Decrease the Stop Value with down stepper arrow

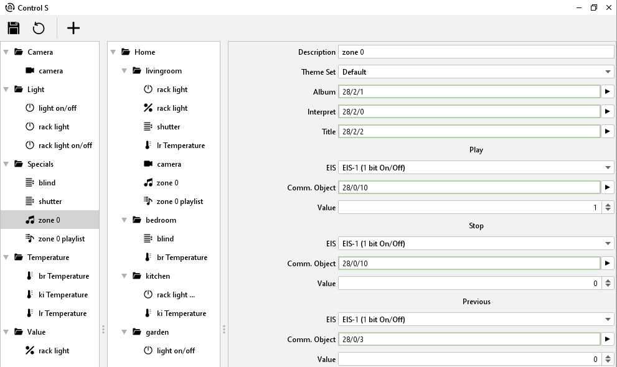pyautogui.click(x=608, y=286)
